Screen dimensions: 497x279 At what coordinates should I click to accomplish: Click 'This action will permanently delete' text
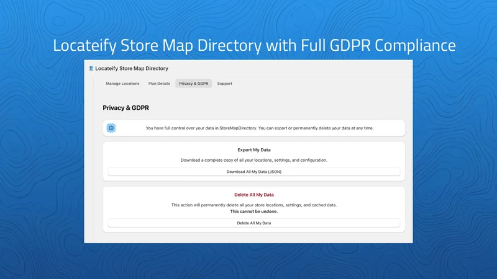[254, 205]
